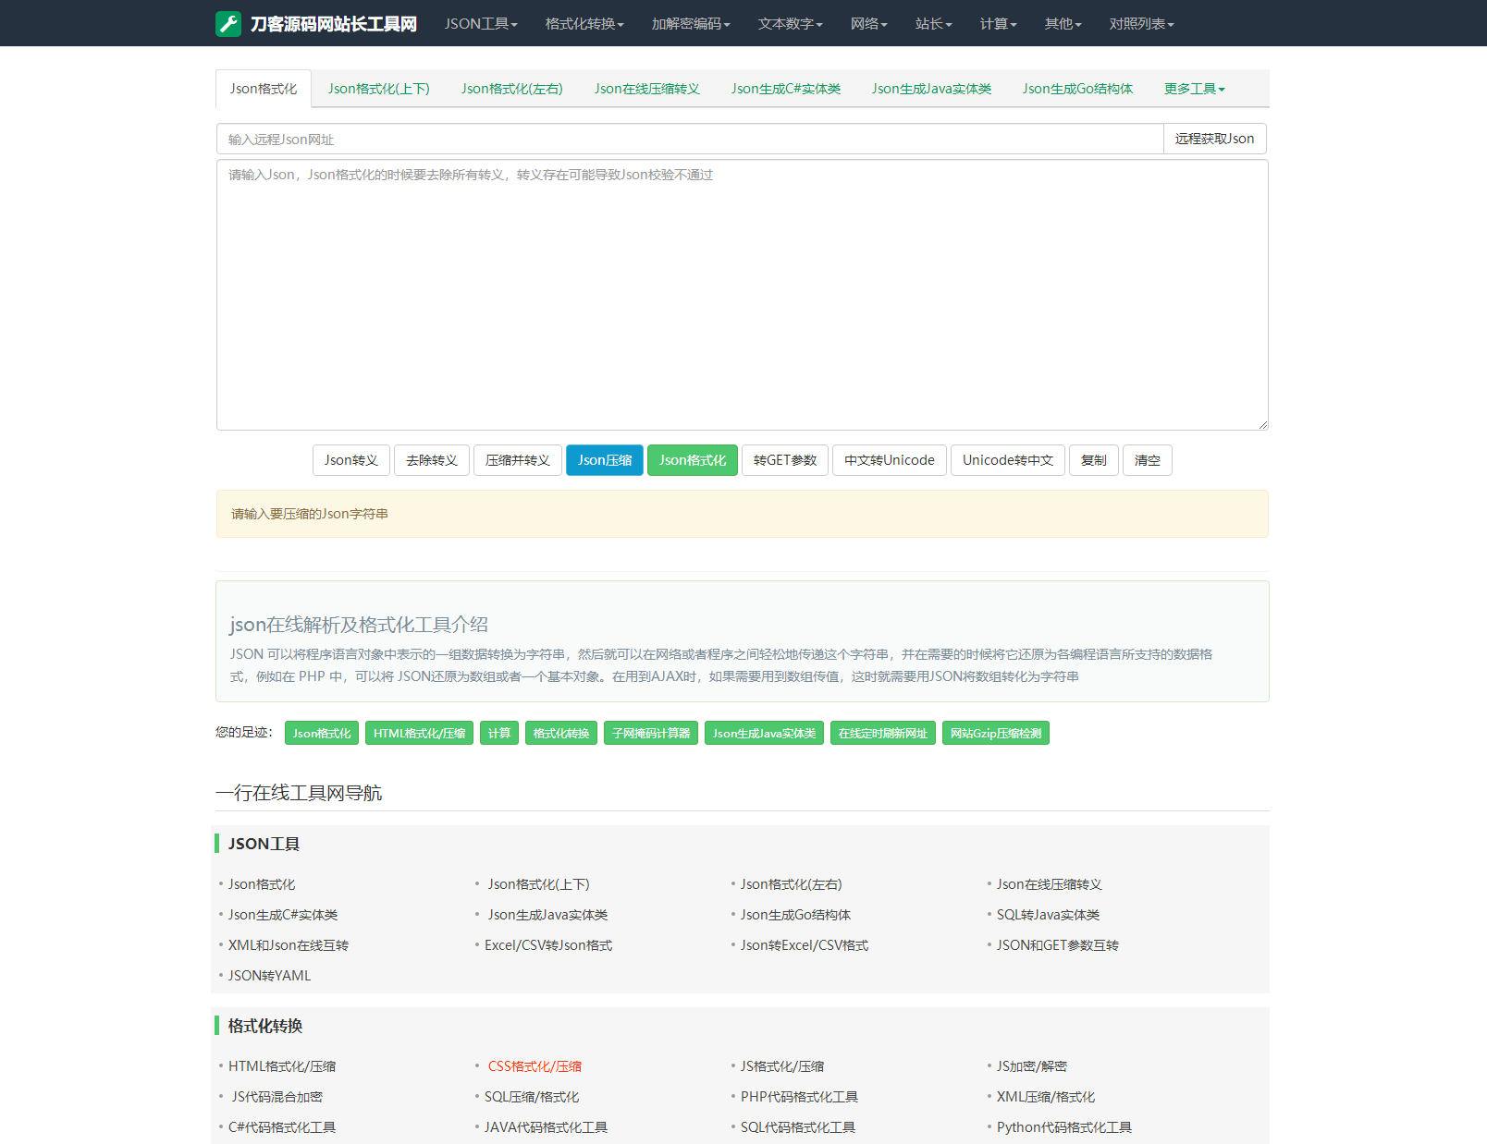The image size is (1487, 1144).
Task: Open the 加解密编码 dropdown
Action: click(691, 24)
